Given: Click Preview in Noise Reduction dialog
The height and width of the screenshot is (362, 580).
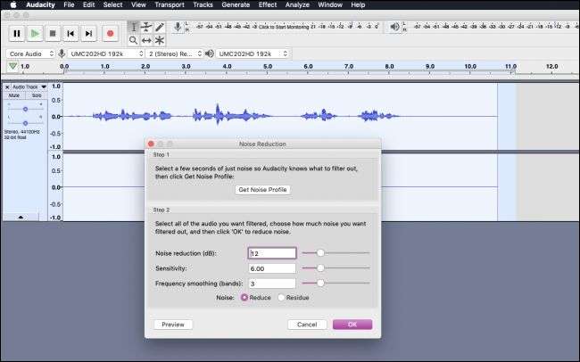Looking at the screenshot, I should tap(173, 325).
